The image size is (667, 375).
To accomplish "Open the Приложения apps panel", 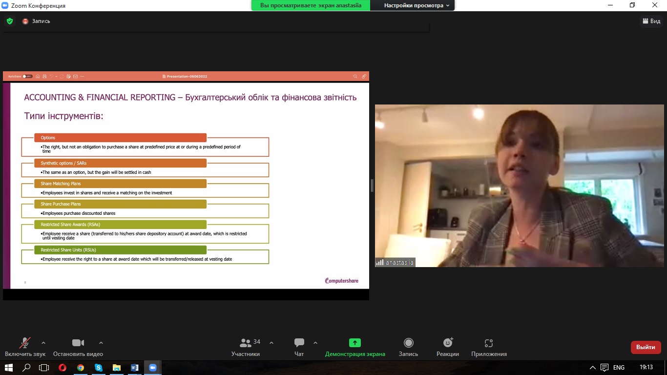I will pyautogui.click(x=489, y=346).
